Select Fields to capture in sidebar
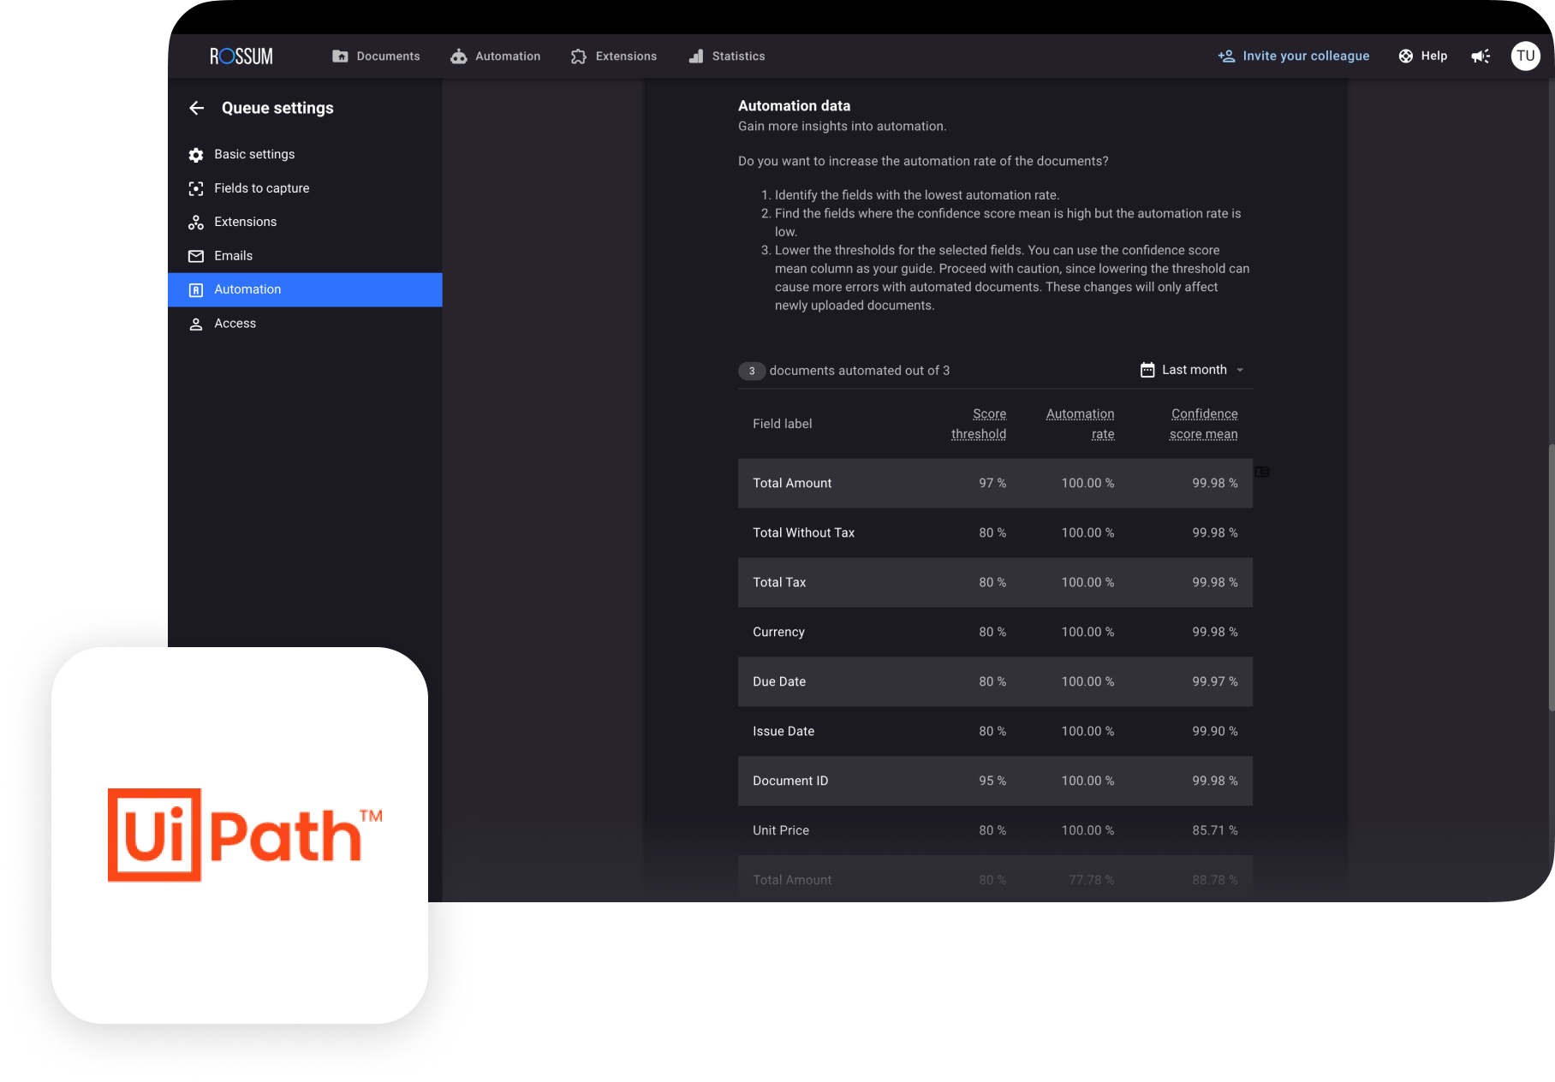 (305, 188)
